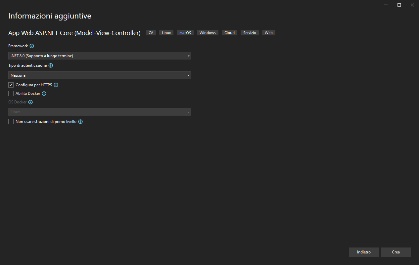The height and width of the screenshot is (265, 419).
Task: Click the macOS tag
Action: pos(185,33)
